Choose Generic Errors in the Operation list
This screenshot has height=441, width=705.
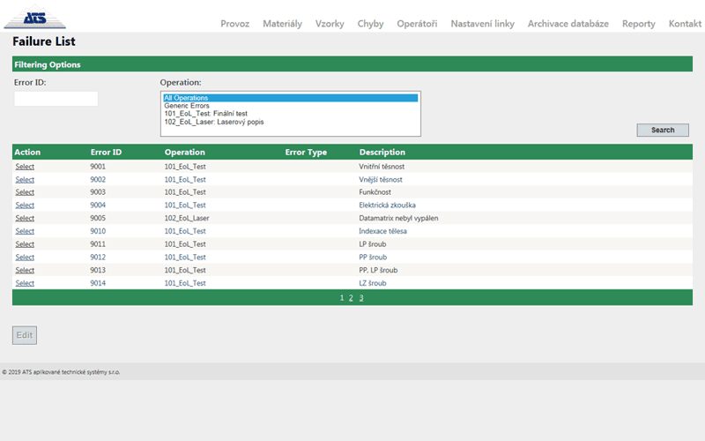(187, 106)
